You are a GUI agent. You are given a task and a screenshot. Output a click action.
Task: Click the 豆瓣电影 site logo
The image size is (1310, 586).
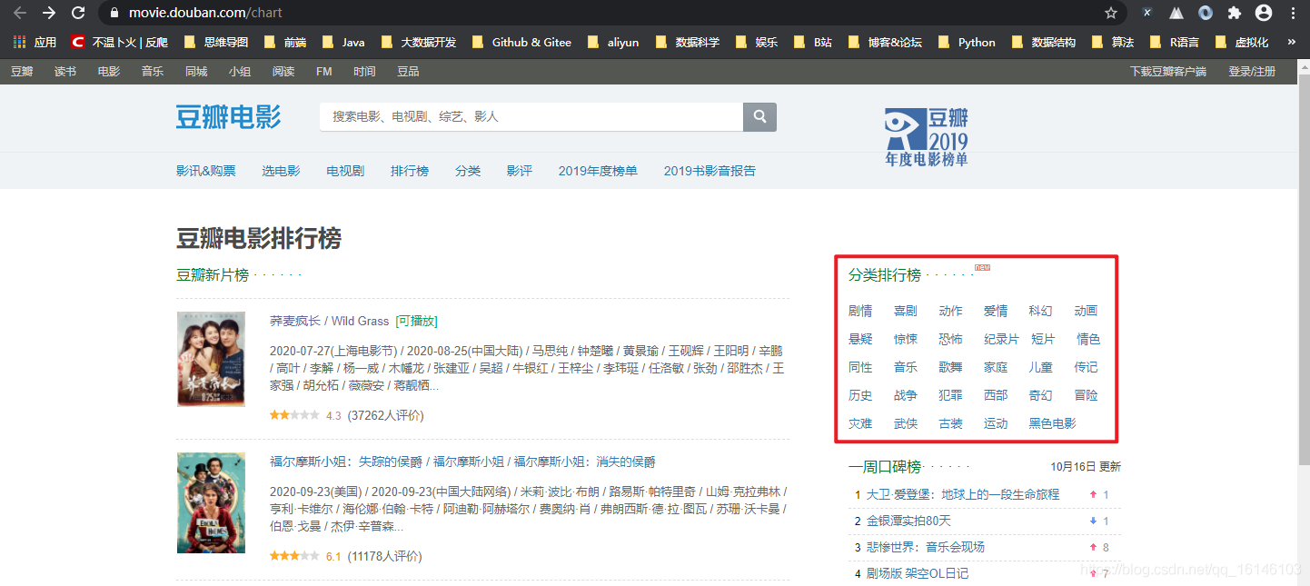228,117
